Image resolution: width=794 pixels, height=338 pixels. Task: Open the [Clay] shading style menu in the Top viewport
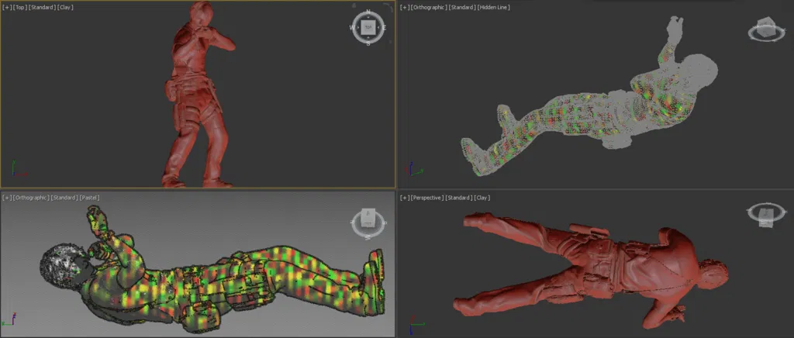tap(65, 8)
